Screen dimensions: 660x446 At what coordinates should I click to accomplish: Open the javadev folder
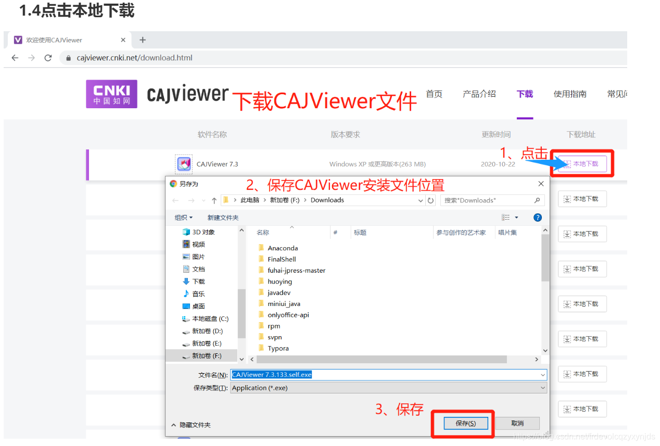(274, 293)
